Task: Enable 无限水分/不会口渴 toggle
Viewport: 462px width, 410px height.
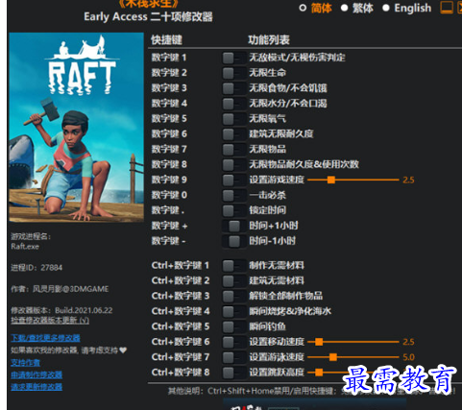Action: pyautogui.click(x=234, y=104)
